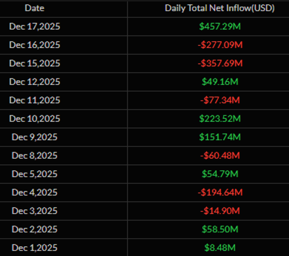Viewport: 289px width, 256px height.
Task: Select the Dec 11,2025 row date
Action: (x=35, y=100)
